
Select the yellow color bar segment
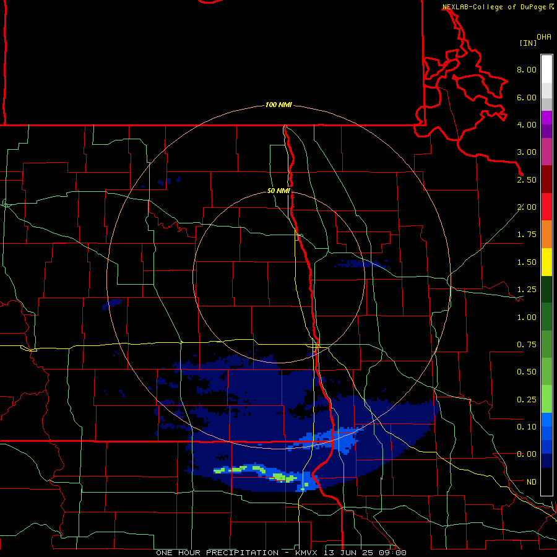(546, 262)
